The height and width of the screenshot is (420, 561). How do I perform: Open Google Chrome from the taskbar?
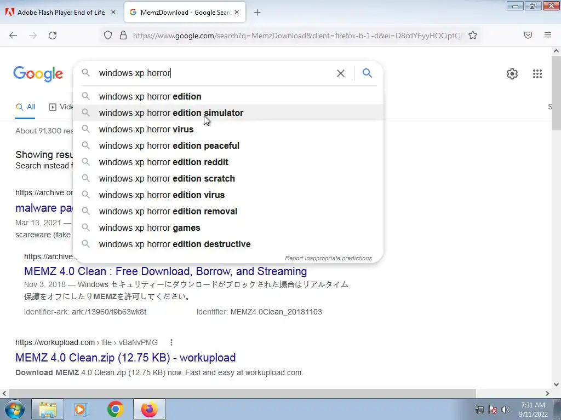[x=115, y=409]
